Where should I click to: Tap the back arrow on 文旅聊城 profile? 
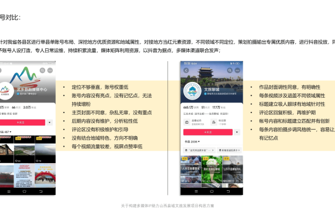[x=186, y=71]
